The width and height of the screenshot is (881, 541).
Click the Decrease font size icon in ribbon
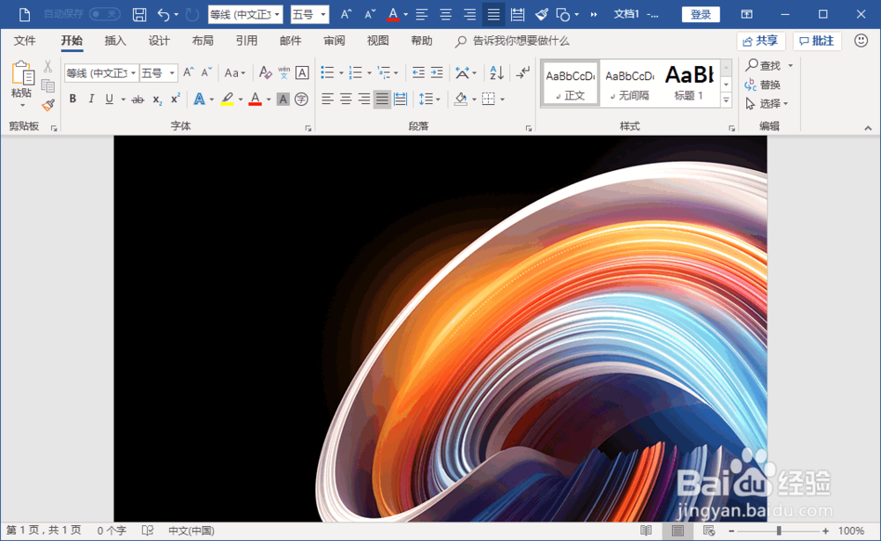[206, 72]
